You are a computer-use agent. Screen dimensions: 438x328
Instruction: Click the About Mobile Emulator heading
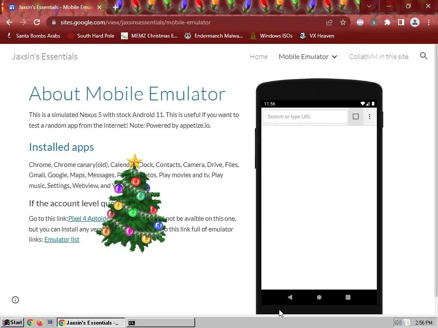point(127,94)
